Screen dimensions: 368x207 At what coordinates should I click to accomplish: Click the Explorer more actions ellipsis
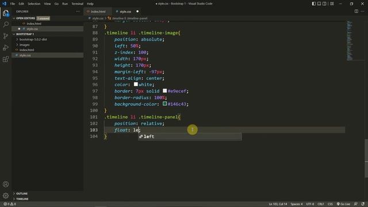click(x=78, y=11)
